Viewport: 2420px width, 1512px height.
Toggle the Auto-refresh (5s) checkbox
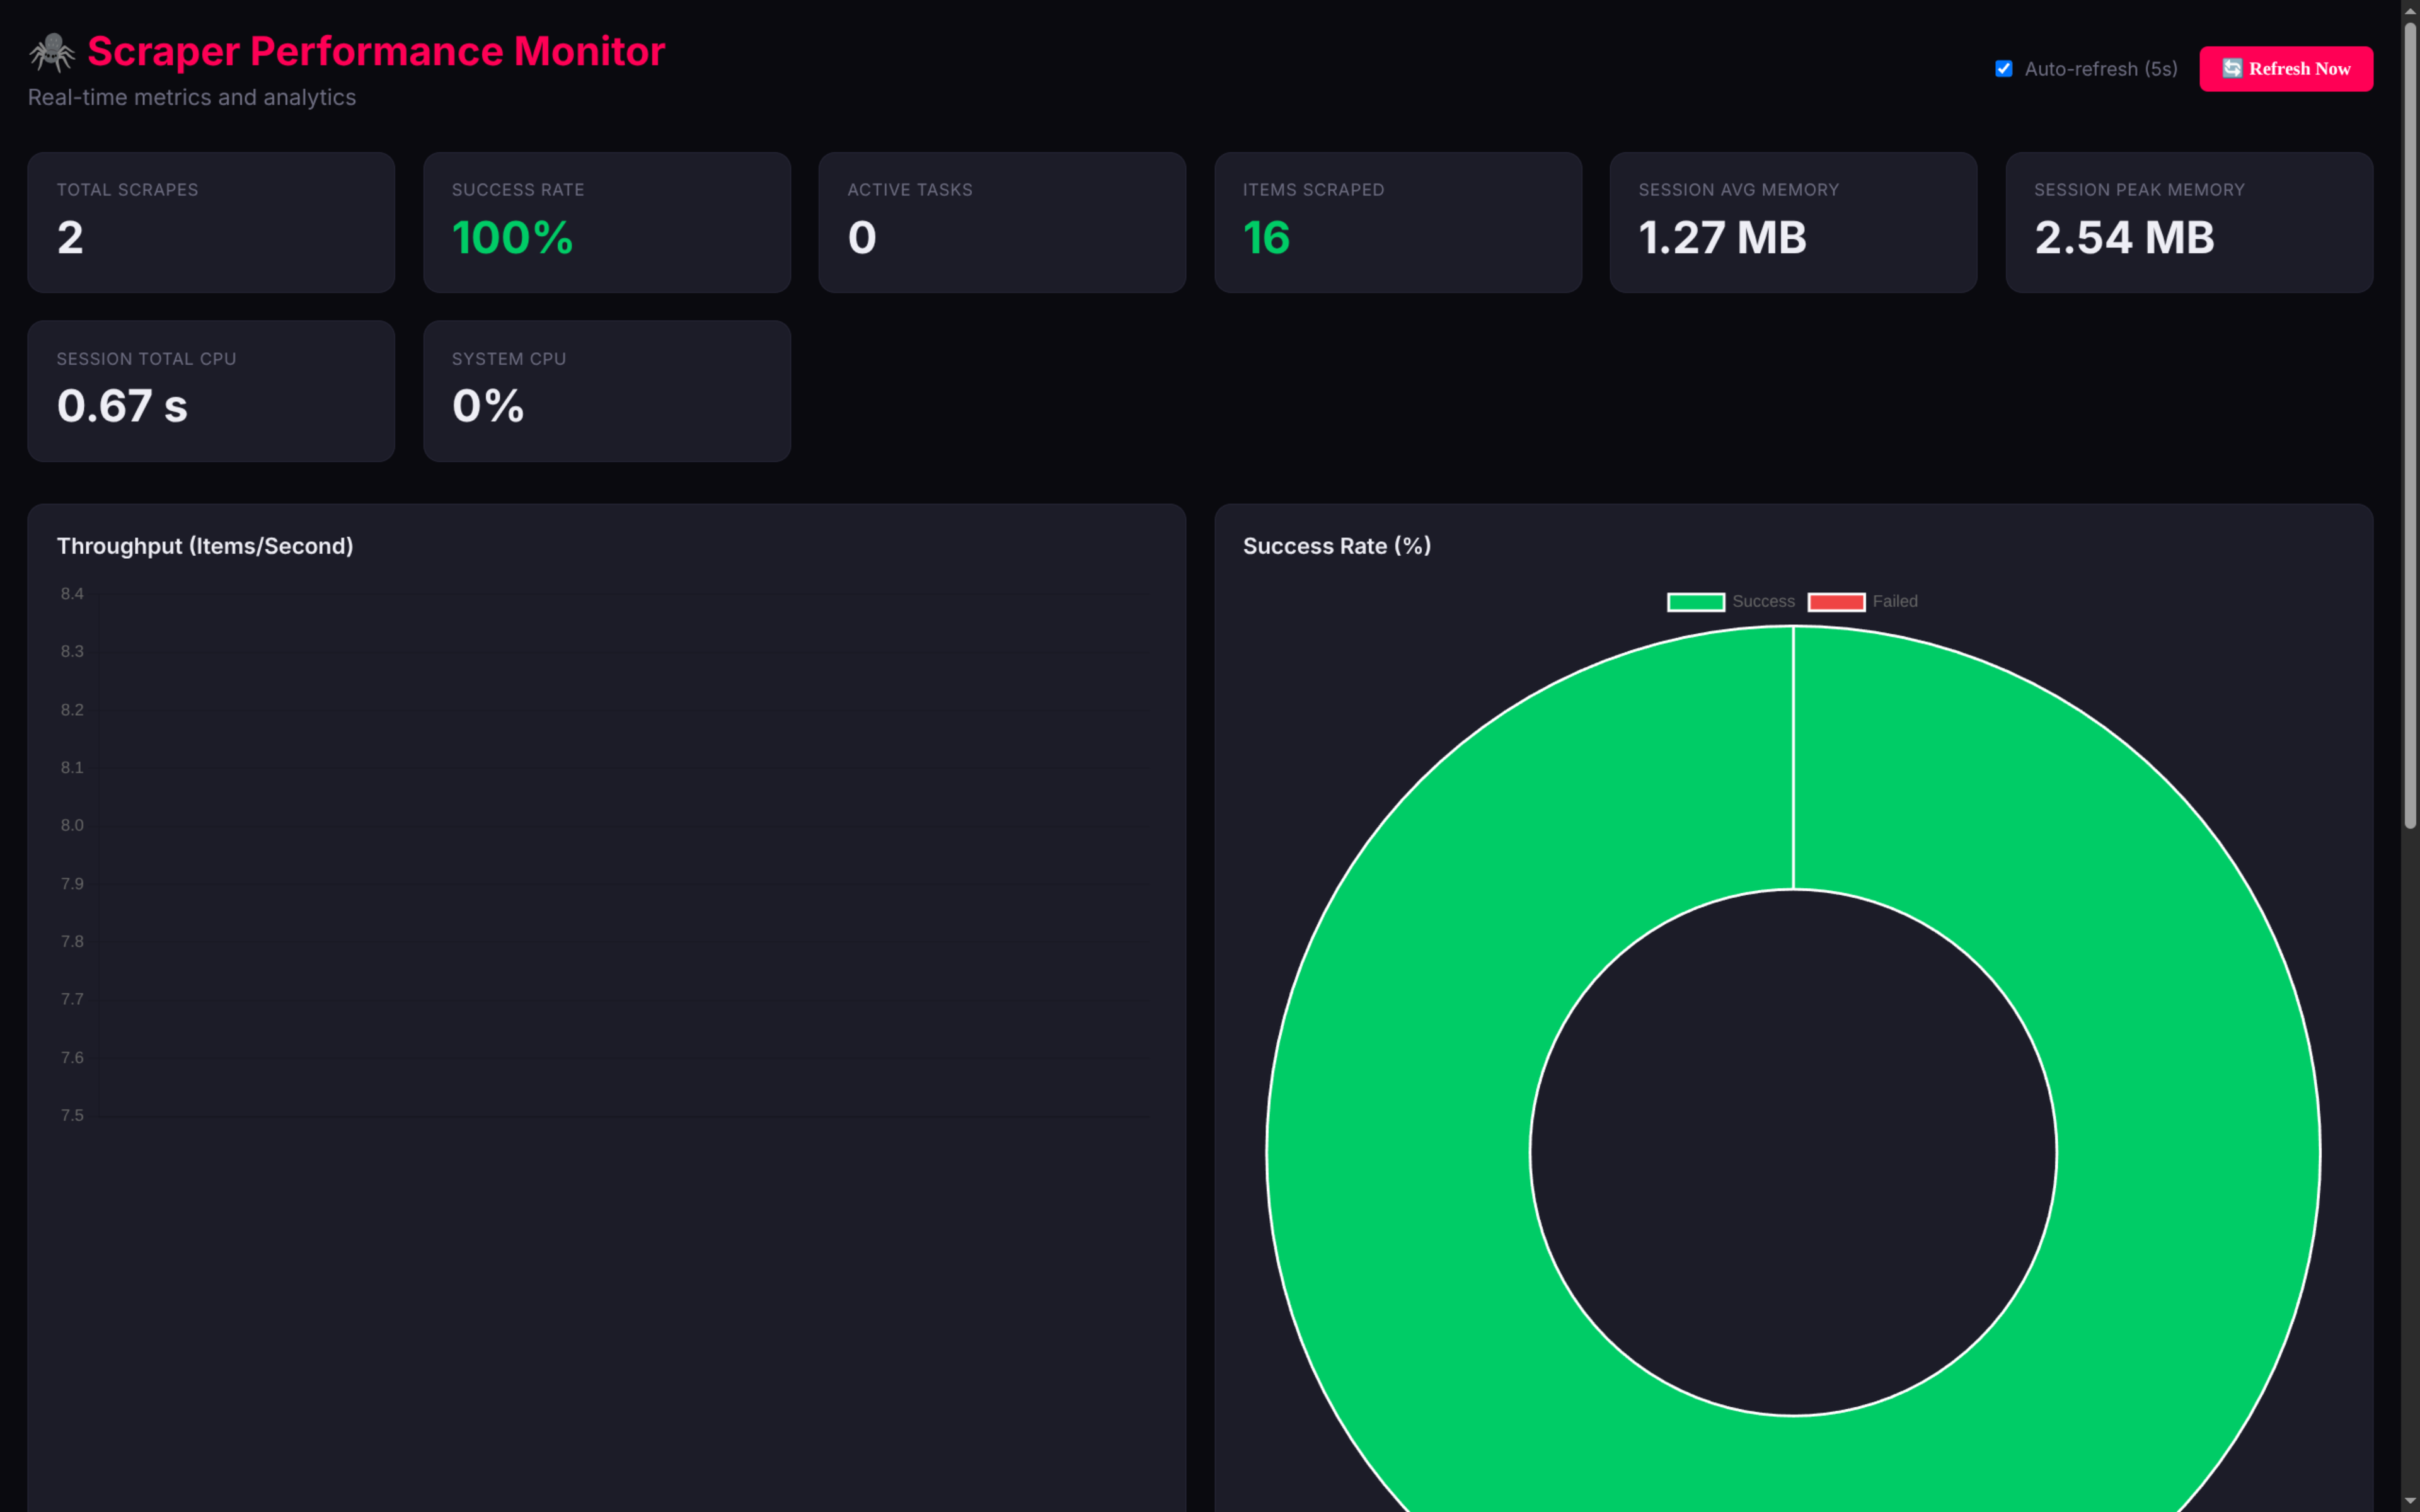point(2004,68)
